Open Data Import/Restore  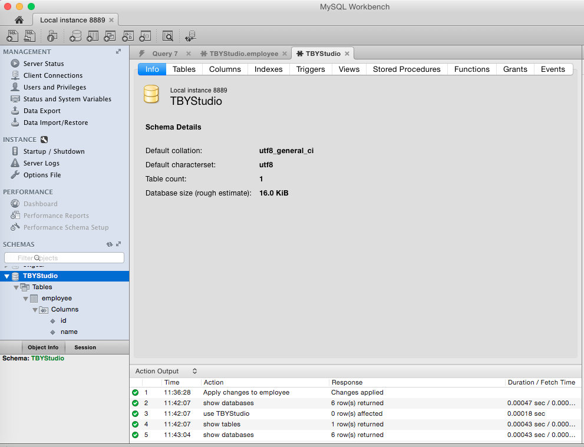tap(55, 122)
